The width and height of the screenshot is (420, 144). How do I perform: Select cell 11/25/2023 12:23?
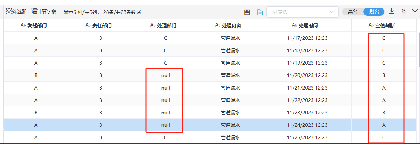(307, 137)
